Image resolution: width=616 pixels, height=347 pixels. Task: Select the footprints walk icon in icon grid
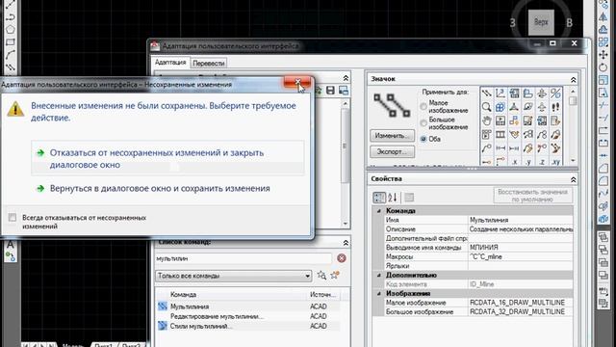coord(555,107)
